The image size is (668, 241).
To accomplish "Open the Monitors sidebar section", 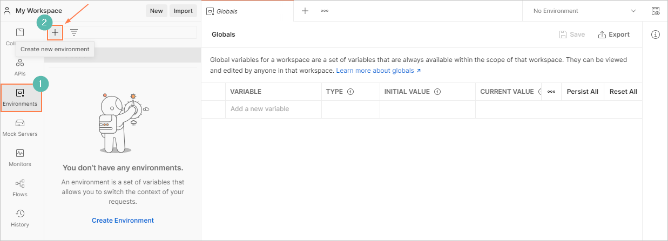I will pos(20,158).
